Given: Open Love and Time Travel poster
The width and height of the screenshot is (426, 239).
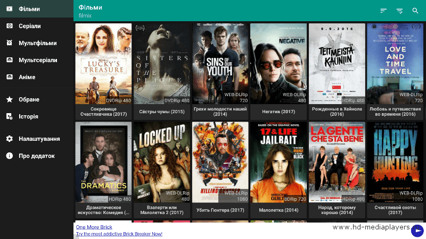Looking at the screenshot, I should pos(395,64).
